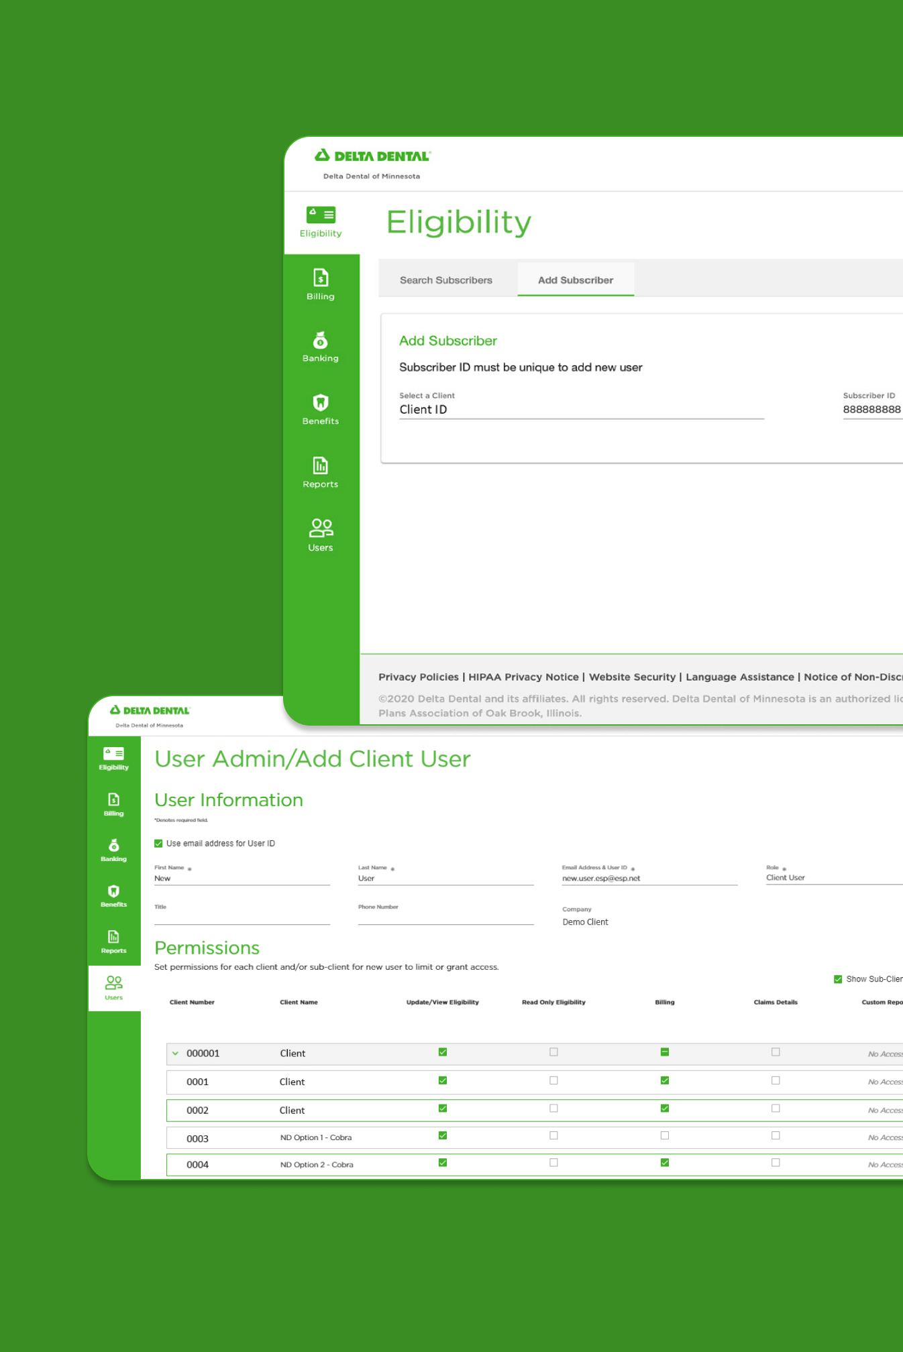Toggle Read Only Eligibility for client 0002
903x1352 pixels.
coord(553,1109)
